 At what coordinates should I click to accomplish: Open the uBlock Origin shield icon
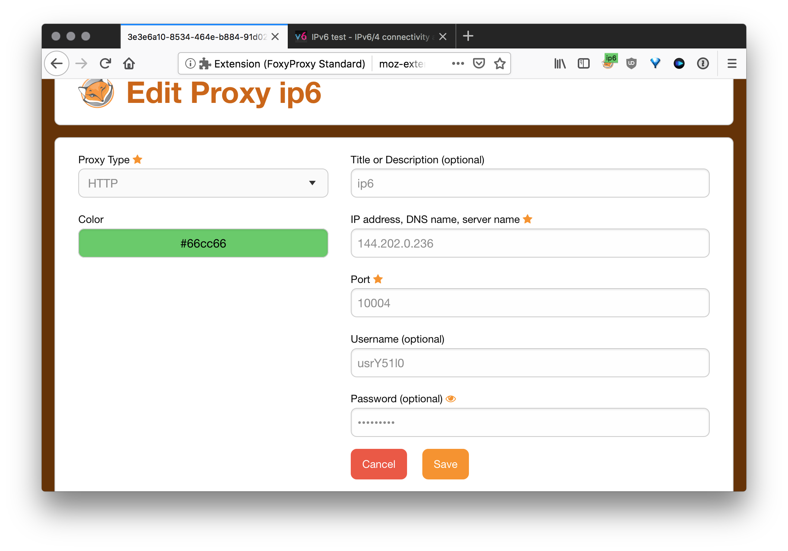[x=631, y=63]
